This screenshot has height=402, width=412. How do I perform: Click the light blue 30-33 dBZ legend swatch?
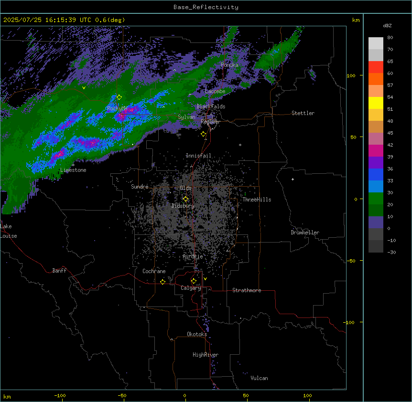pyautogui.click(x=376, y=186)
